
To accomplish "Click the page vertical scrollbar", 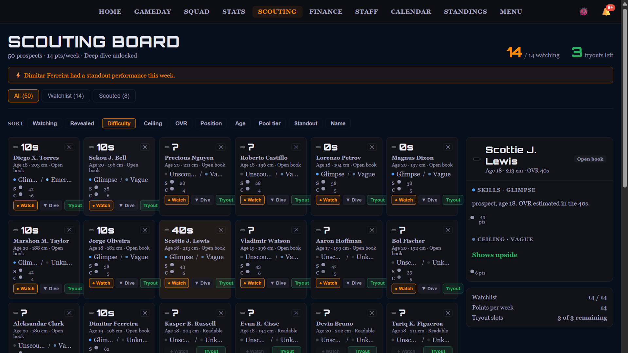I will 625,98.
